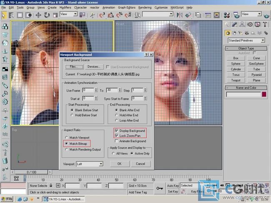Collapse the Name and Color rollout
Viewport: 271px width, 203px height.
[246, 88]
